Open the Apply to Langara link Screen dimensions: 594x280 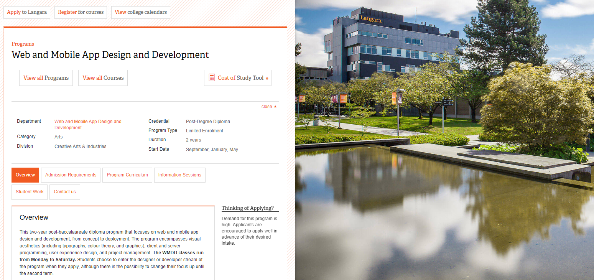click(x=27, y=12)
